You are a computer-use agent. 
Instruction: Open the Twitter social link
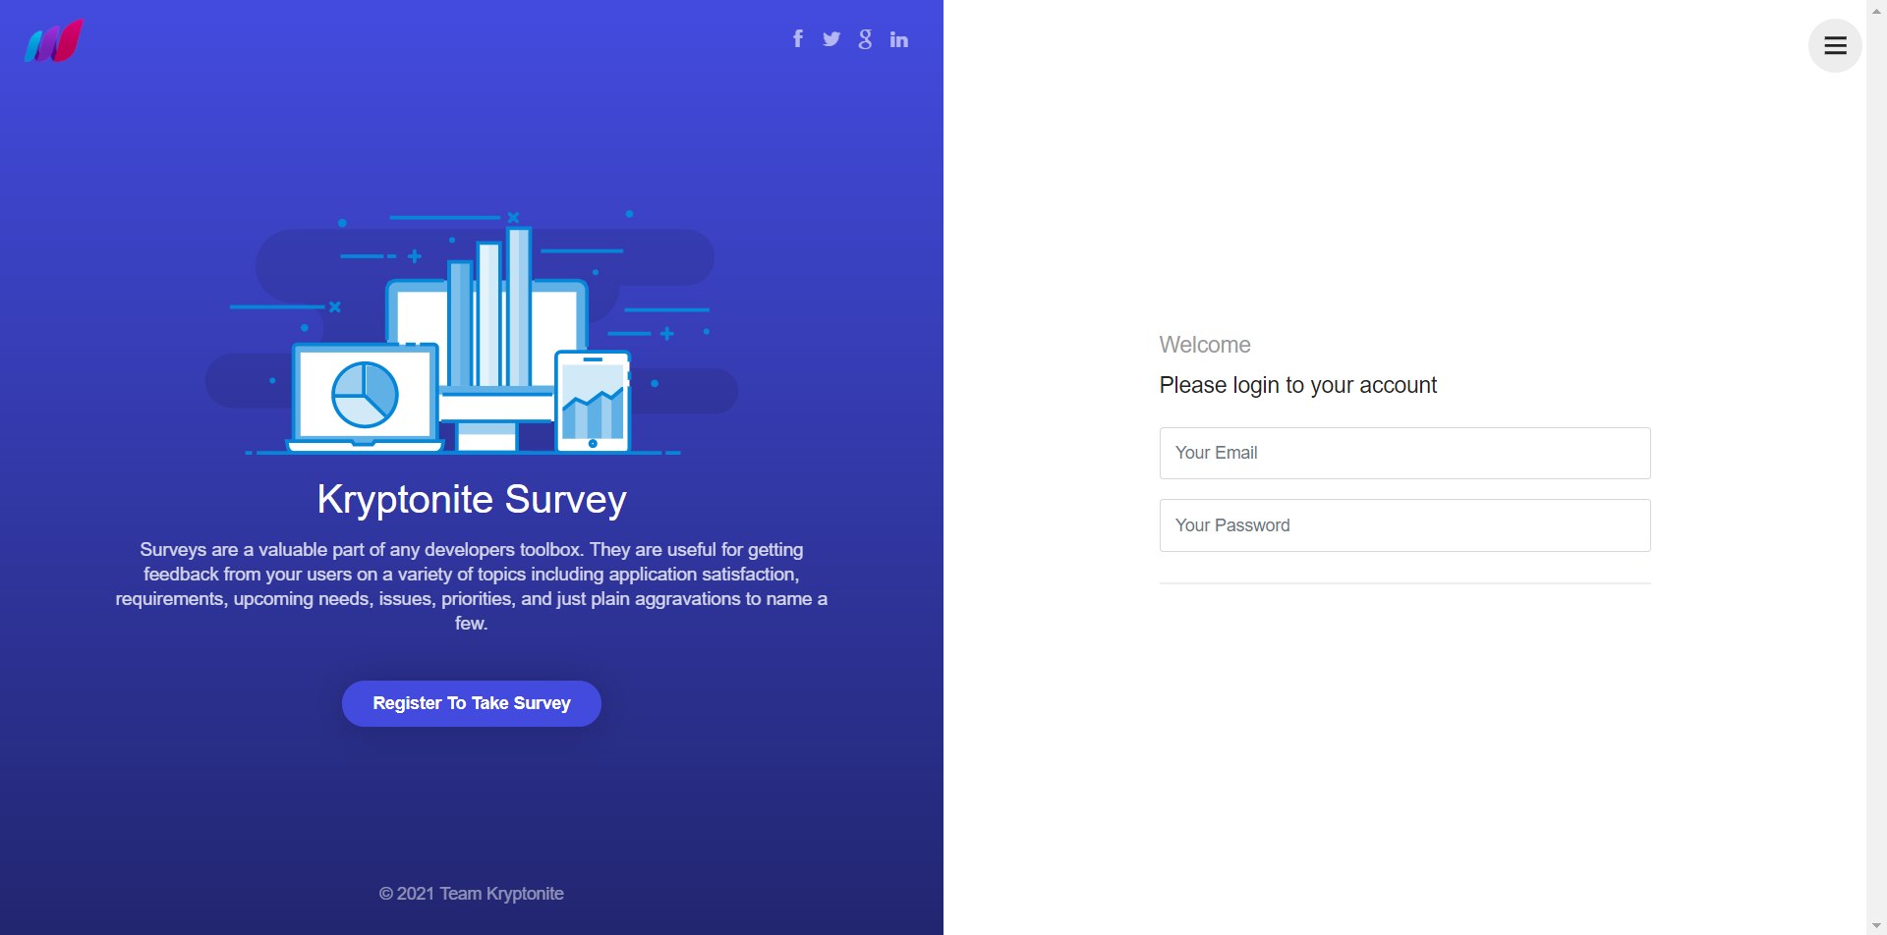[x=831, y=39]
